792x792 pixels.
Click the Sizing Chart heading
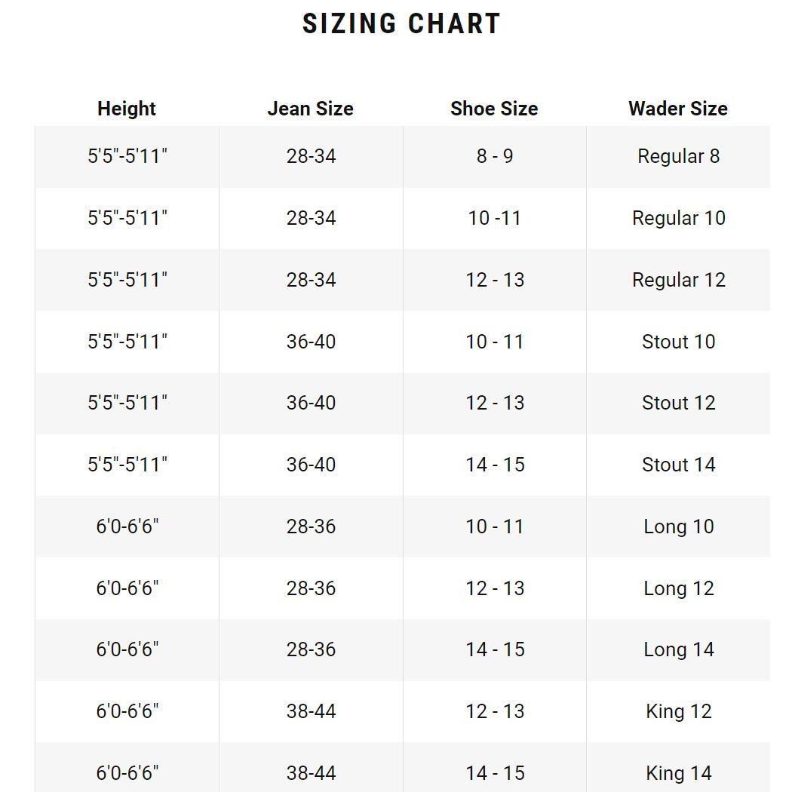401,23
